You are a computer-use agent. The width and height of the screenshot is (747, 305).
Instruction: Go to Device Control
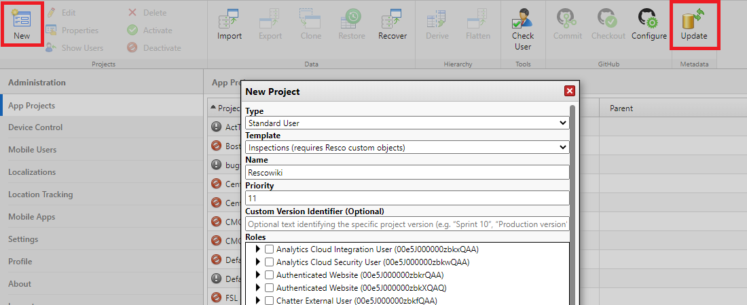(x=102, y=127)
